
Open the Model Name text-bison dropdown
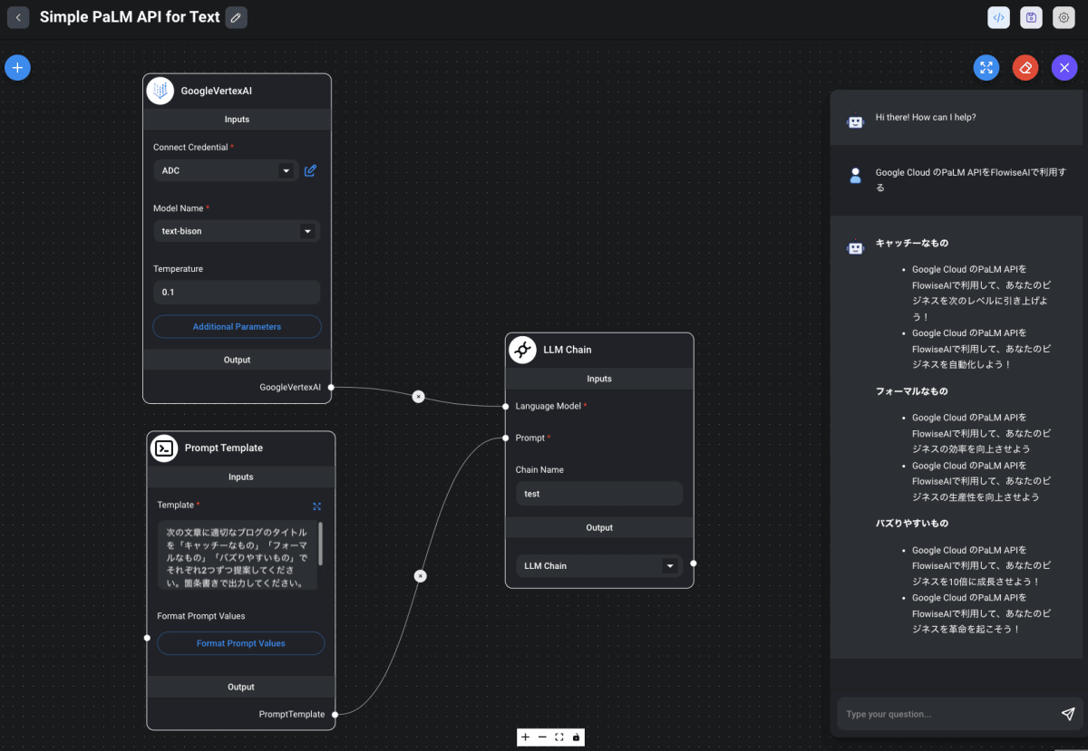pos(237,231)
